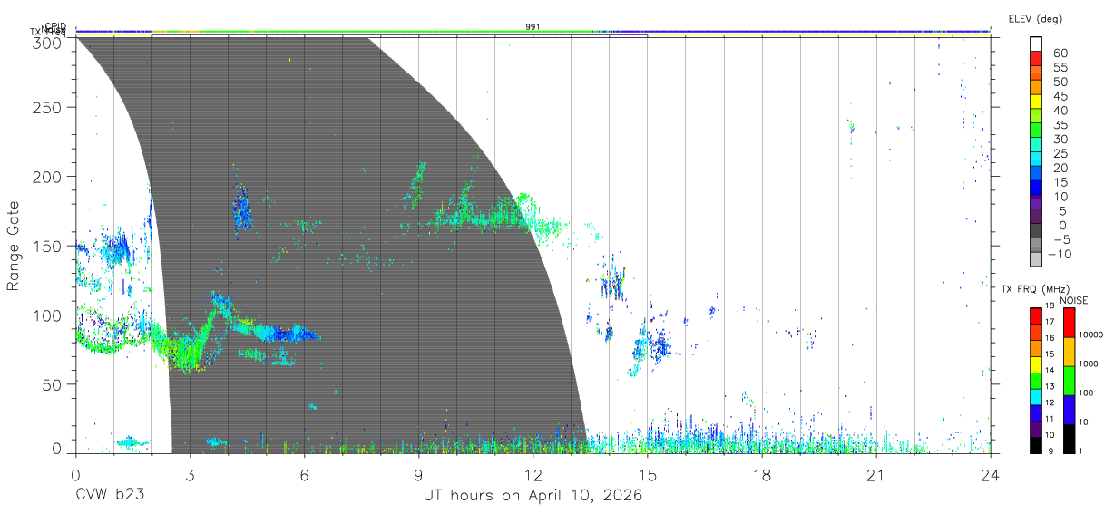
Task: Click the '100' label on the NOISE bar
Action: point(1086,393)
